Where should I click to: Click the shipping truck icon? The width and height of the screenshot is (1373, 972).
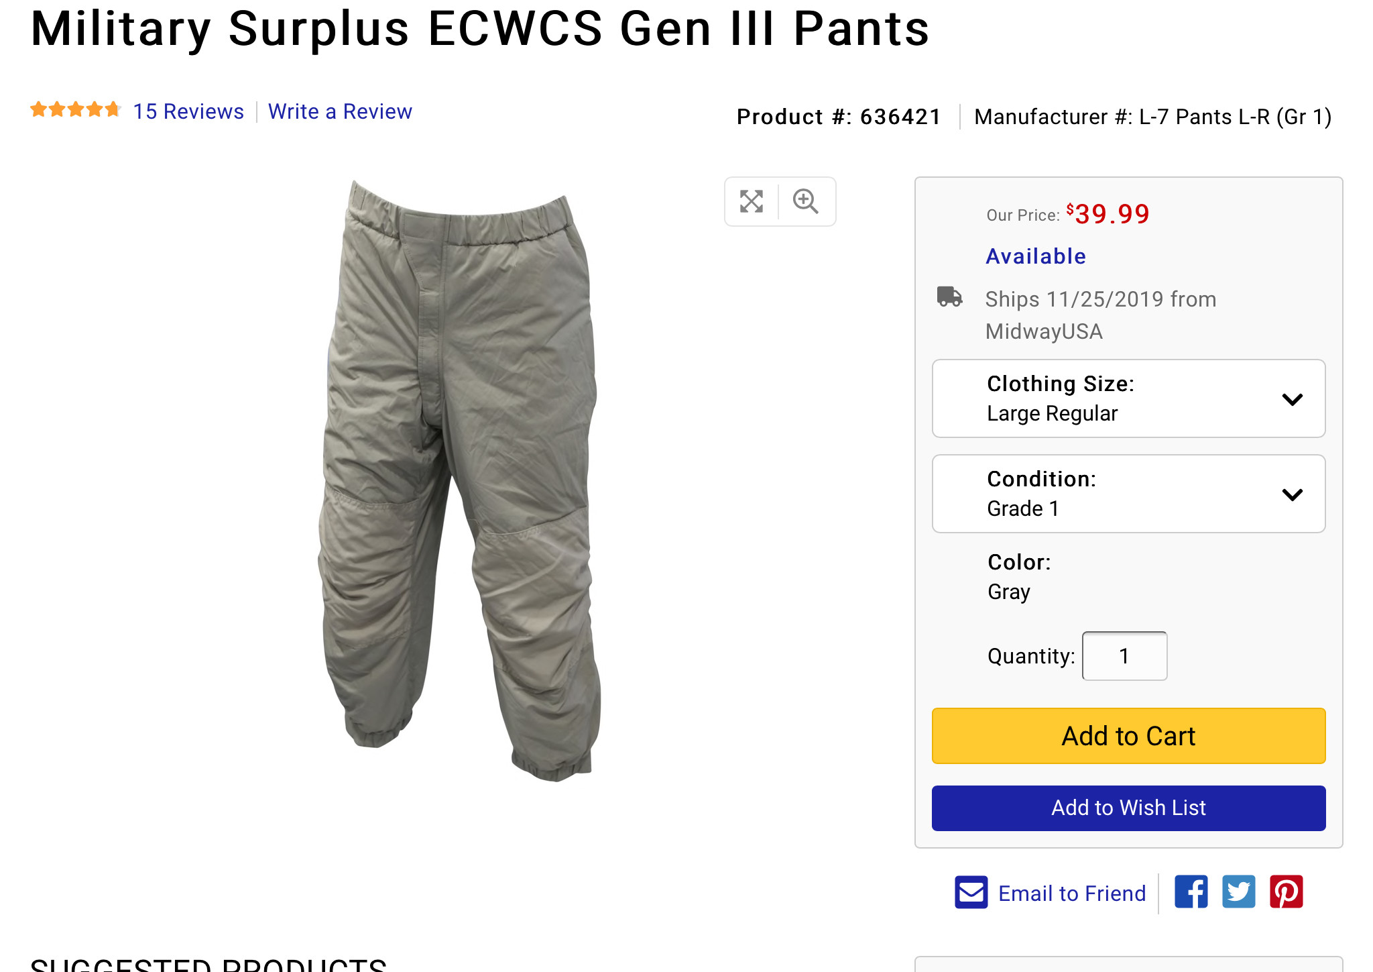(949, 296)
